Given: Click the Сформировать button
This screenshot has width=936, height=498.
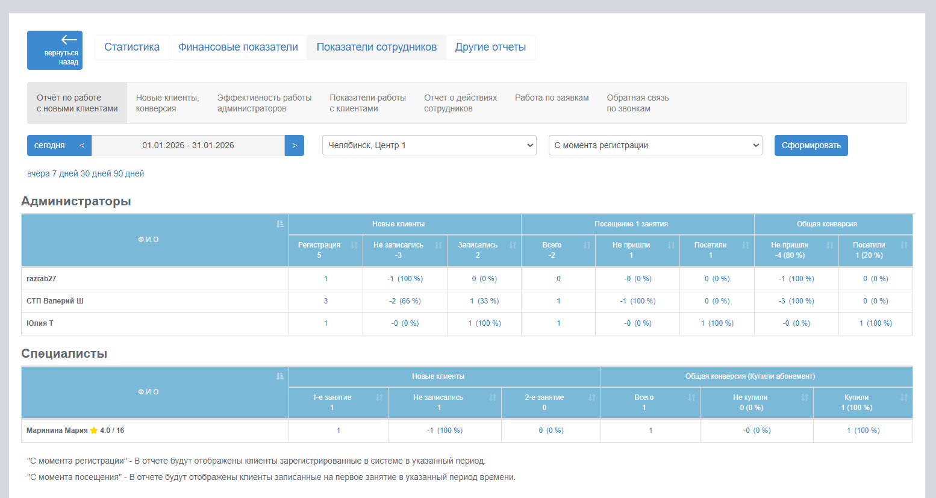Looking at the screenshot, I should [811, 145].
